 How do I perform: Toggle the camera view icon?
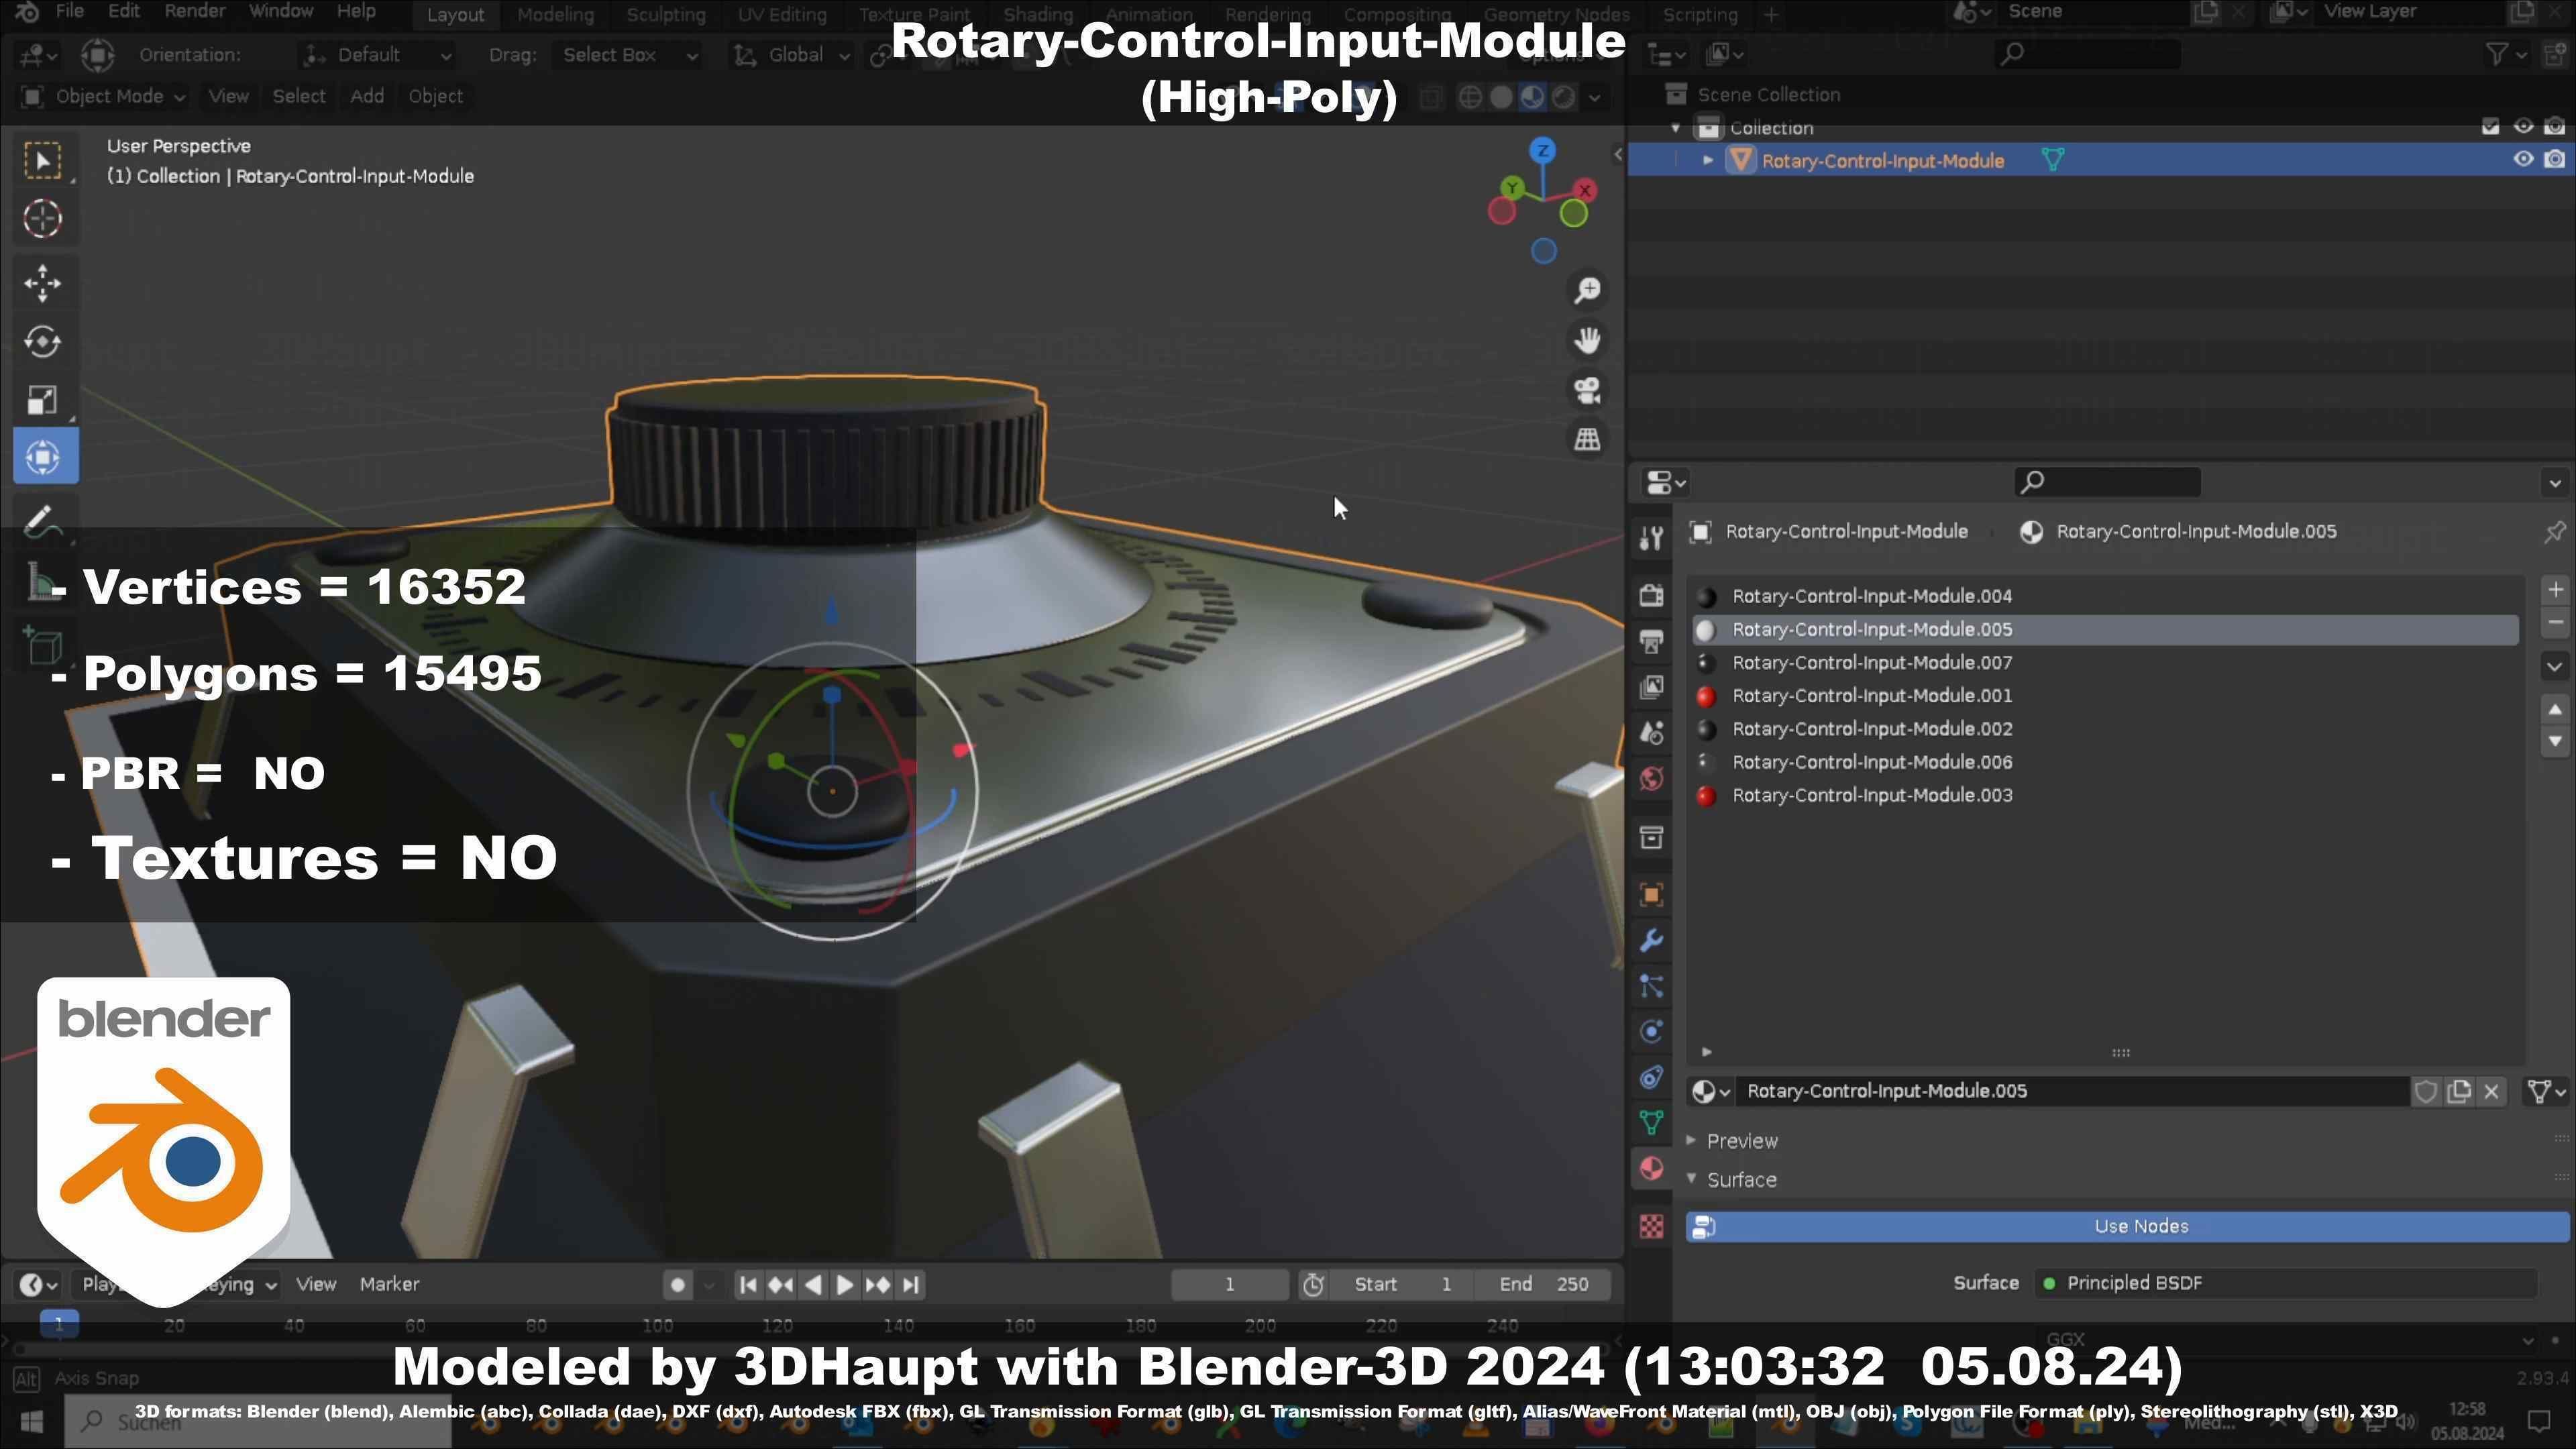(1587, 390)
